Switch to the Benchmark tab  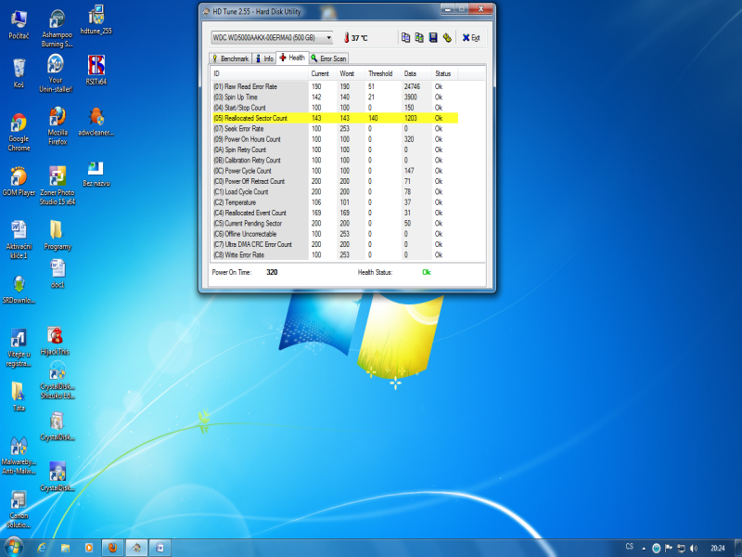click(230, 58)
